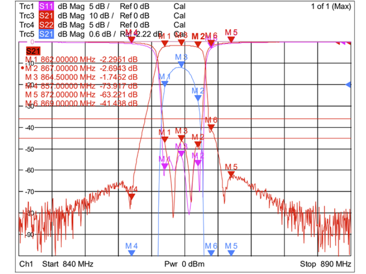
Task: Select the magenta S11 trace label
Action: click(46, 6)
